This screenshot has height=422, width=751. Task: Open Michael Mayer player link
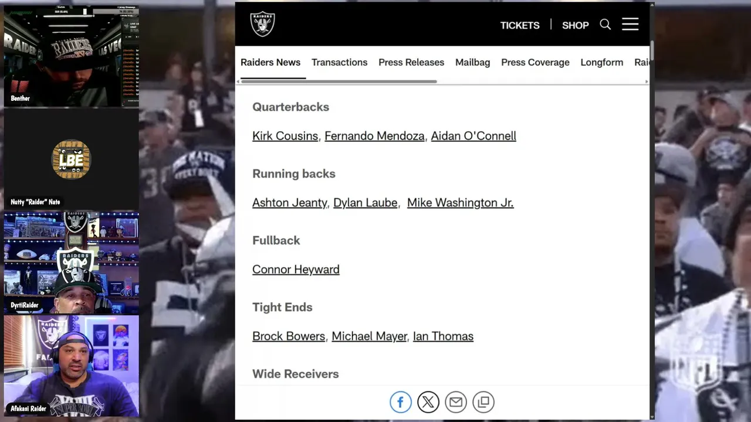point(369,336)
